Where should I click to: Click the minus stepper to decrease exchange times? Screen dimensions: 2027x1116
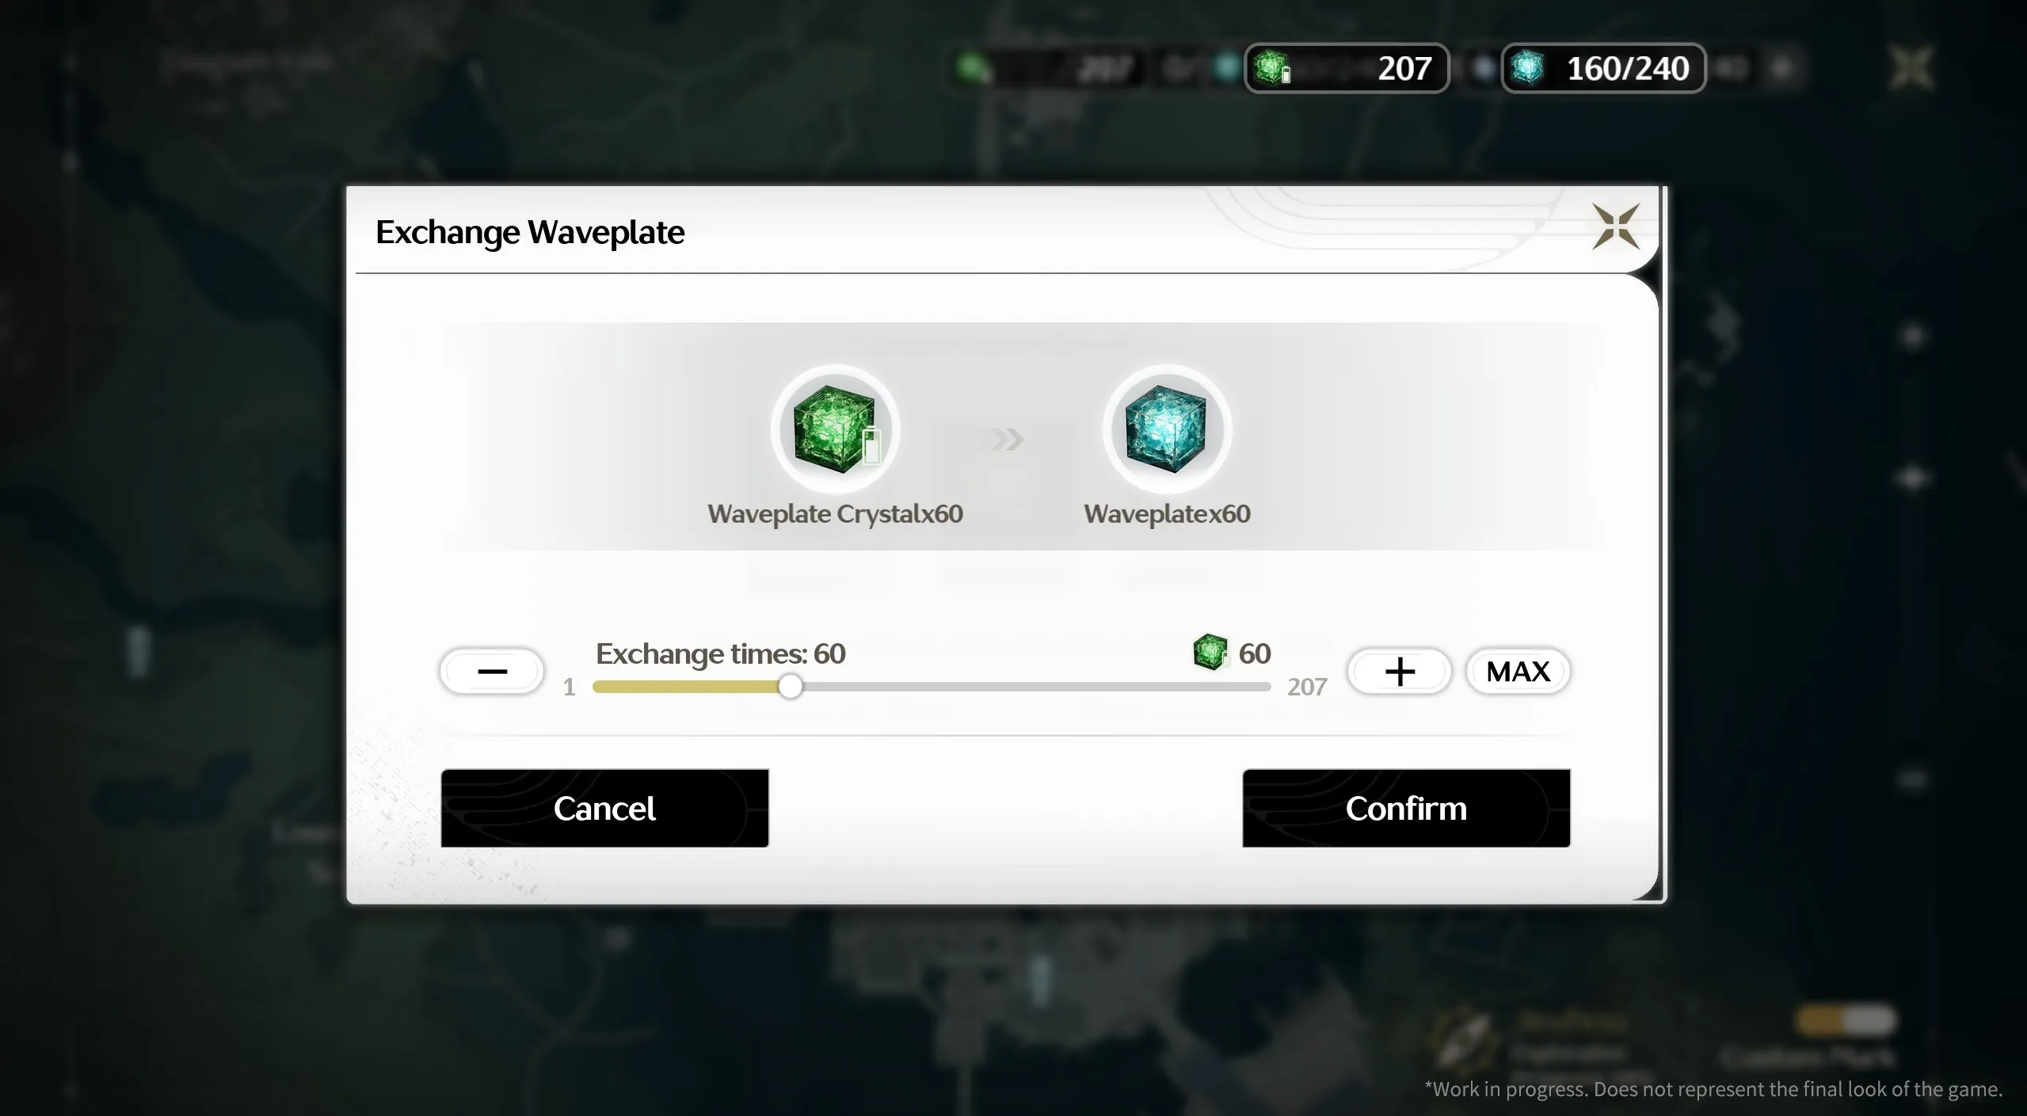[x=490, y=671]
